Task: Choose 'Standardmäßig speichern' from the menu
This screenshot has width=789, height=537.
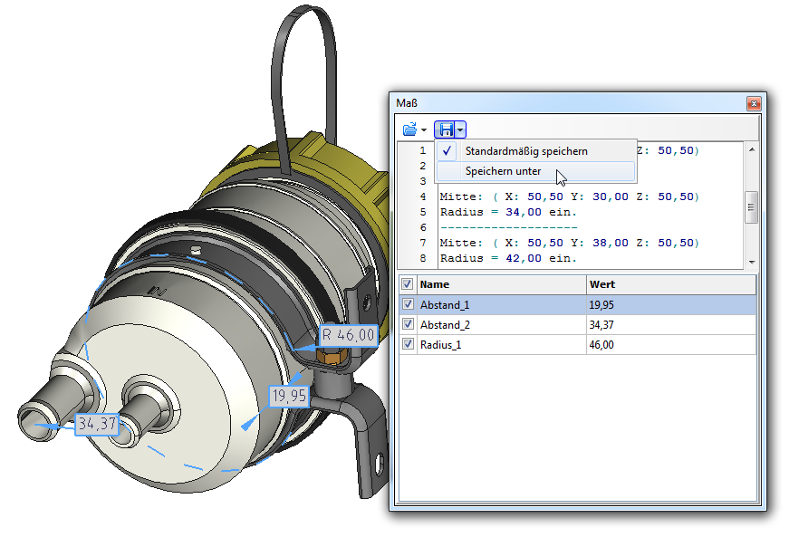Action: (x=525, y=151)
